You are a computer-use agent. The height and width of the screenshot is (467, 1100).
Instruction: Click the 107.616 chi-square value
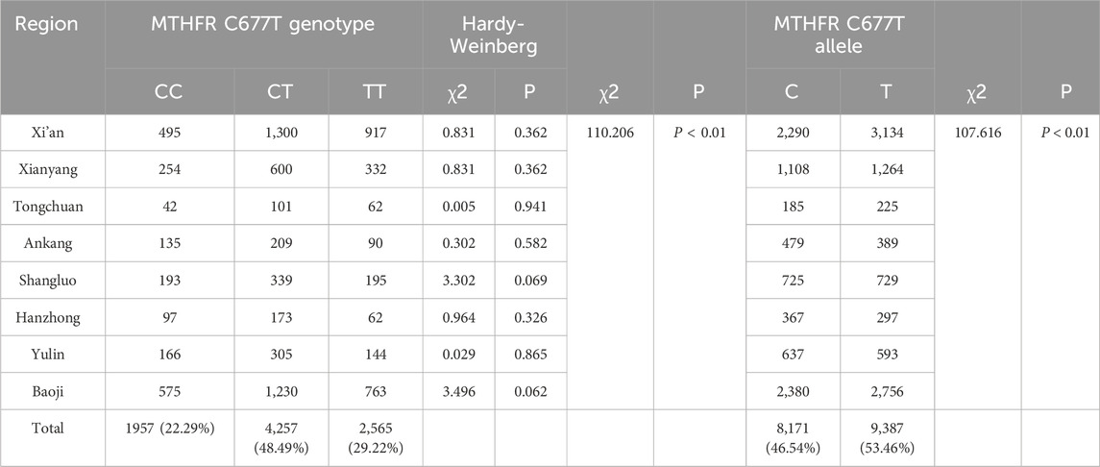[978, 134]
